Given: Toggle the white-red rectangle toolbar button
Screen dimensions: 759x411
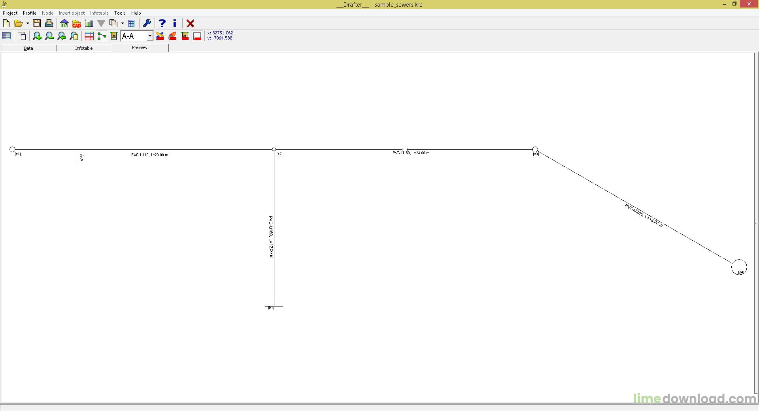Looking at the screenshot, I should (x=198, y=36).
